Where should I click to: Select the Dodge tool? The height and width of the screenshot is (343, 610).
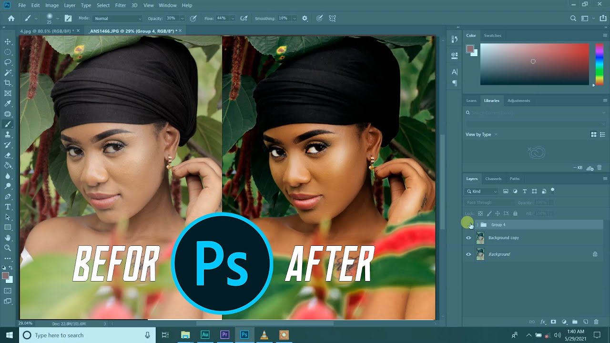8,186
